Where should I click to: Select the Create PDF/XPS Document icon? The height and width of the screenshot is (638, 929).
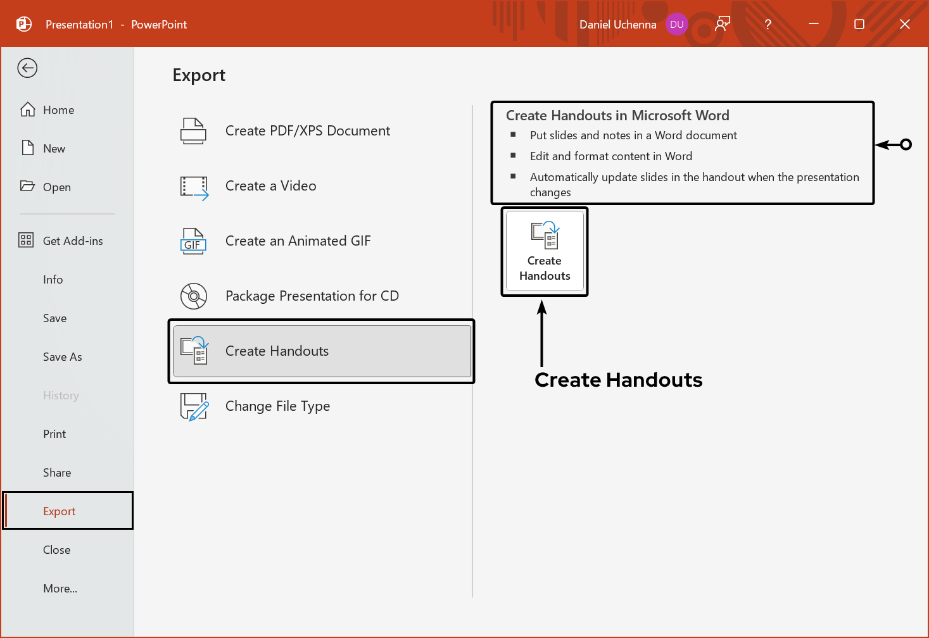click(x=193, y=131)
